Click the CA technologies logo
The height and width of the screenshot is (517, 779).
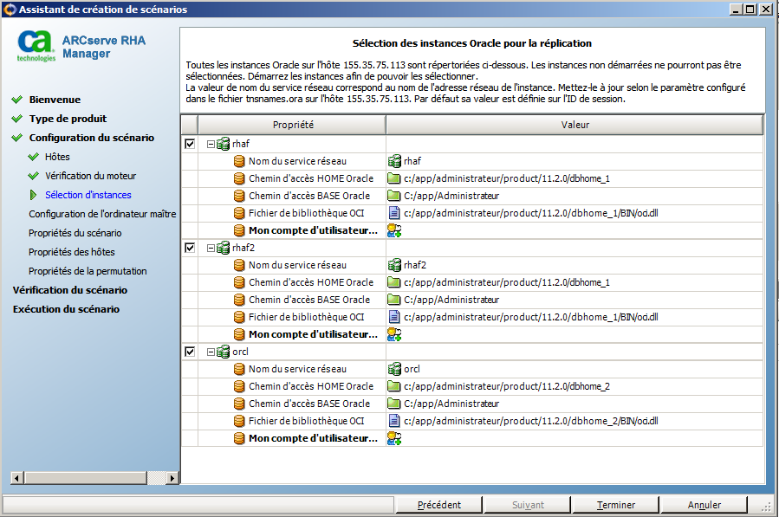(36, 46)
